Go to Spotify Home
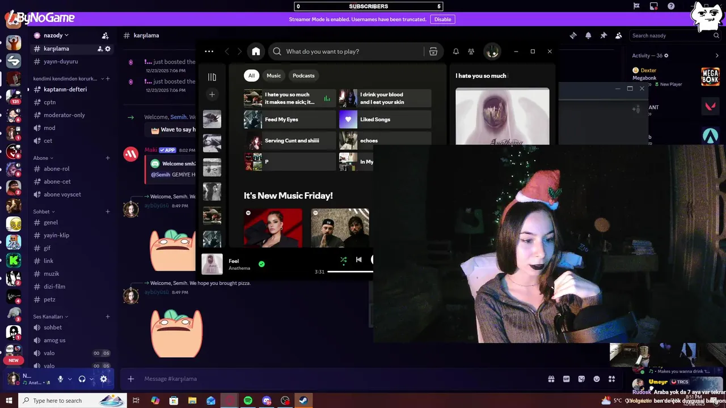Viewport: 726px width, 408px height. [256, 52]
